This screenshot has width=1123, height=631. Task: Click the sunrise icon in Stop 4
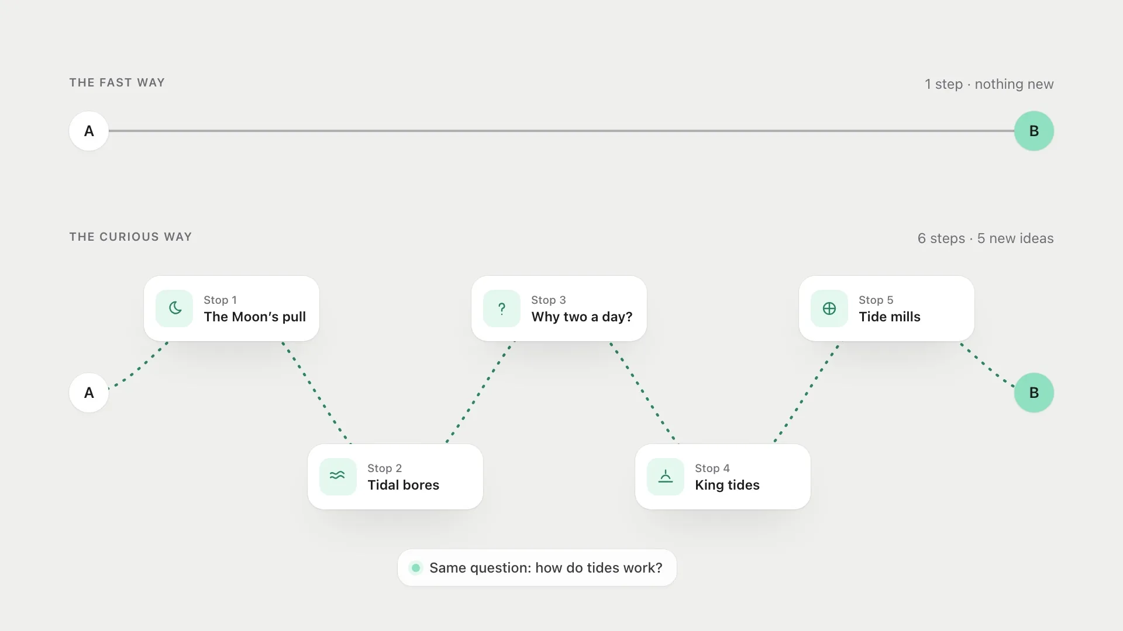pos(666,477)
